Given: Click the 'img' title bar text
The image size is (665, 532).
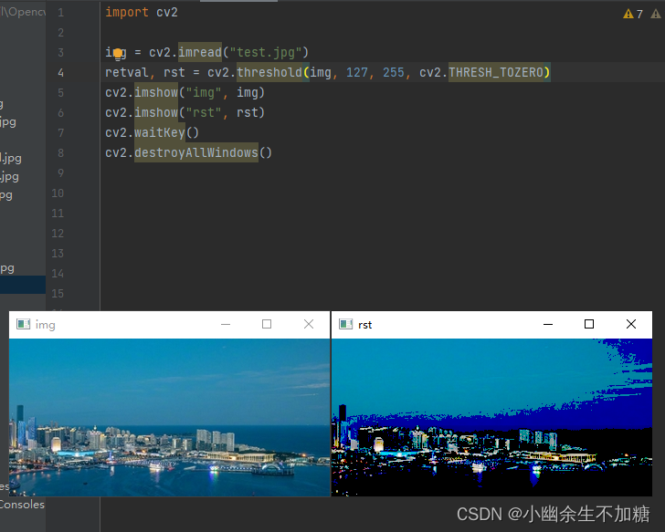Looking at the screenshot, I should coord(46,325).
